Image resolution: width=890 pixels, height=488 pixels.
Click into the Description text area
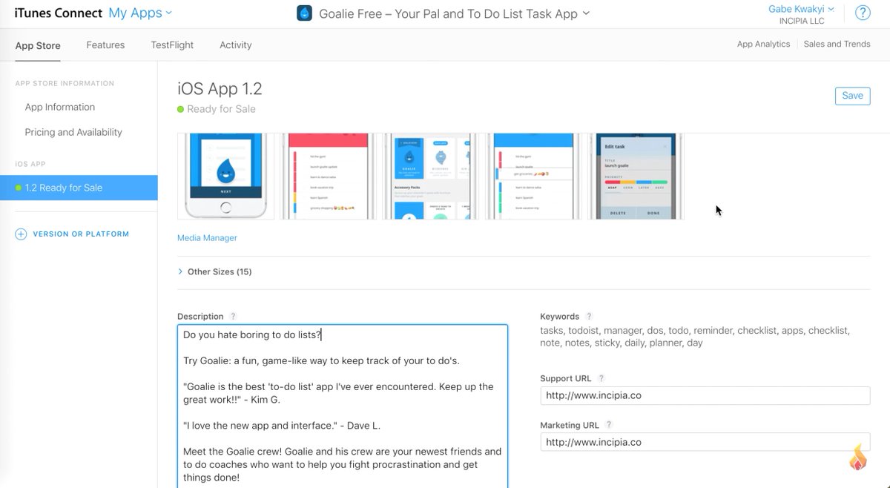[343, 406]
